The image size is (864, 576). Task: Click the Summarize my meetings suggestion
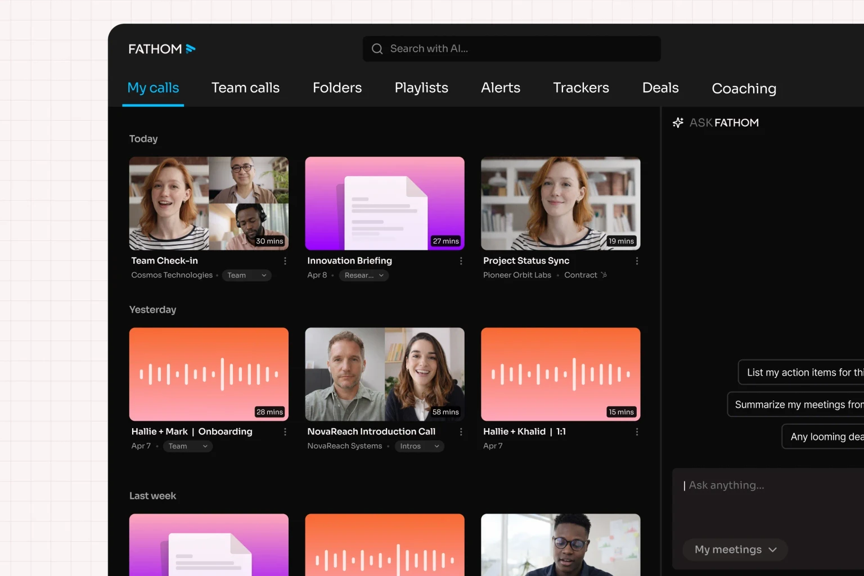(795, 404)
